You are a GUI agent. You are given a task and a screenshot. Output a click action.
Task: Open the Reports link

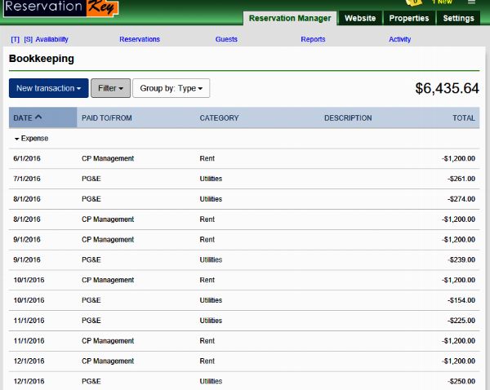pos(313,39)
